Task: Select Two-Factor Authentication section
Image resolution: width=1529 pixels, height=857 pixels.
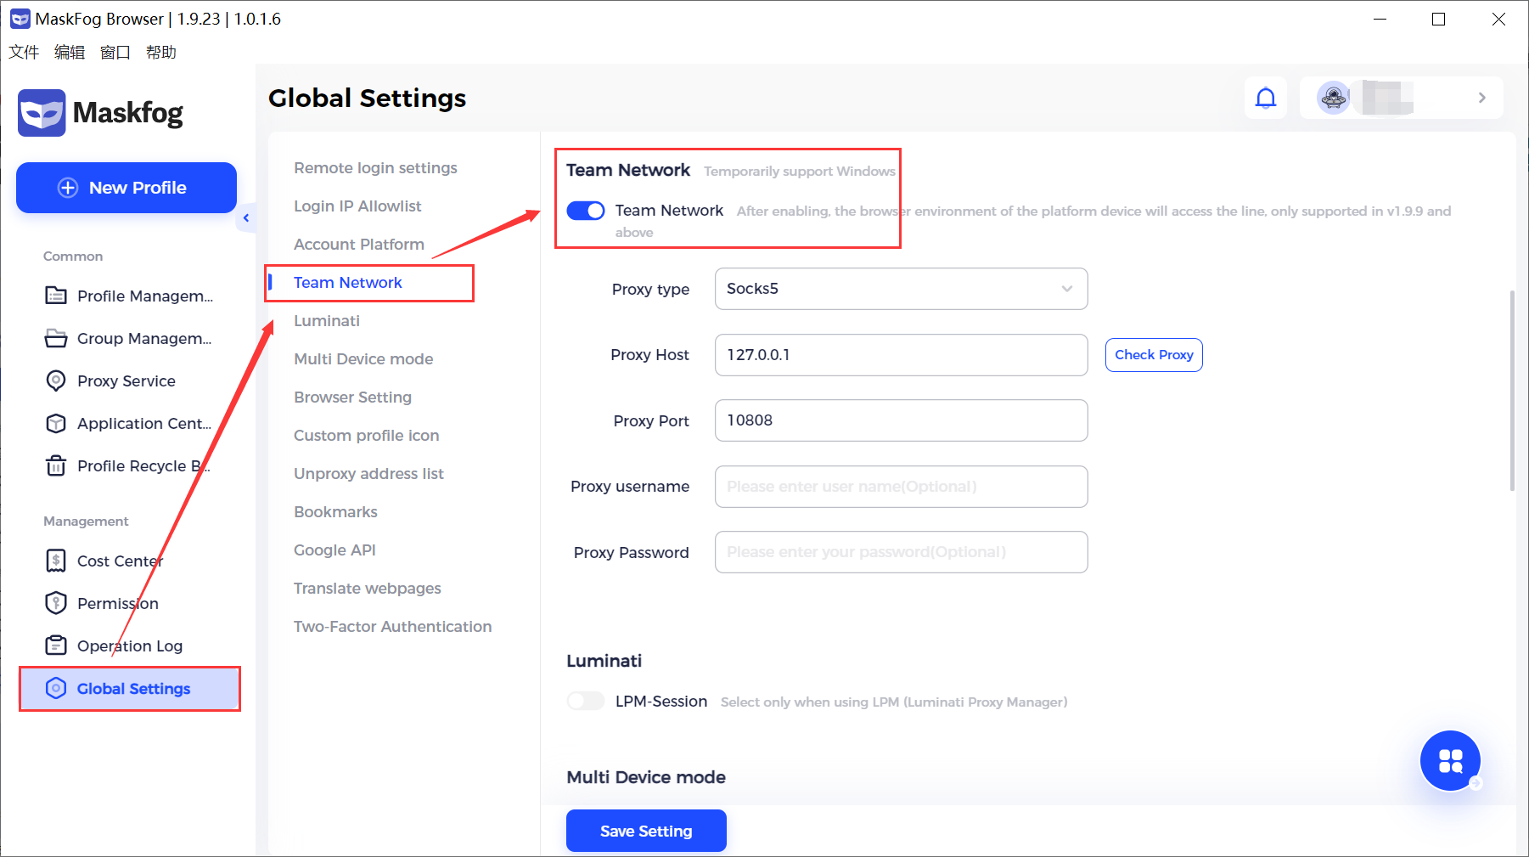Action: tap(393, 627)
